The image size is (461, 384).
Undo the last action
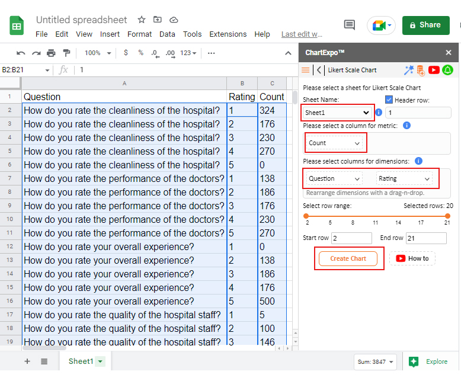tap(21, 53)
